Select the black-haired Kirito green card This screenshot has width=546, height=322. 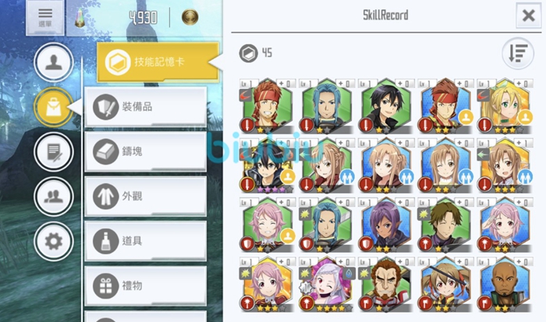coord(386,107)
